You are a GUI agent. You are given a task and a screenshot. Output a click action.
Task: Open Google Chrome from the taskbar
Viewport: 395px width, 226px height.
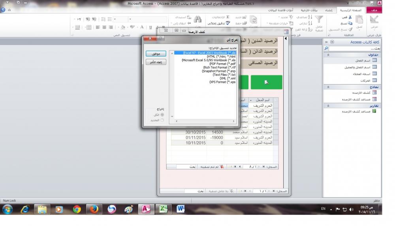[x=77, y=209]
